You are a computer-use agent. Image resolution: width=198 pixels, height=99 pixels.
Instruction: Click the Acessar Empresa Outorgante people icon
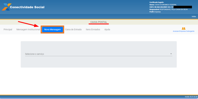click(184, 28)
